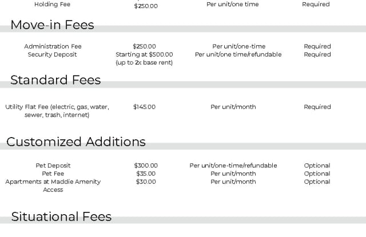
Task: Select the Administration Fee label
Action: coord(53,46)
